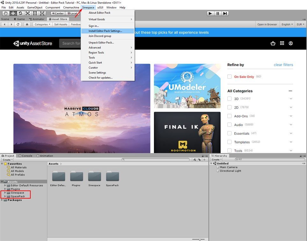Image resolution: width=307 pixels, height=241 pixels.
Task: Open the user account icon
Action: pyautogui.click(x=291, y=43)
